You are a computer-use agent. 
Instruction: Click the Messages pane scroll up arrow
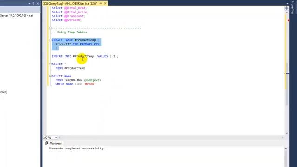pyautogui.click(x=286, y=148)
